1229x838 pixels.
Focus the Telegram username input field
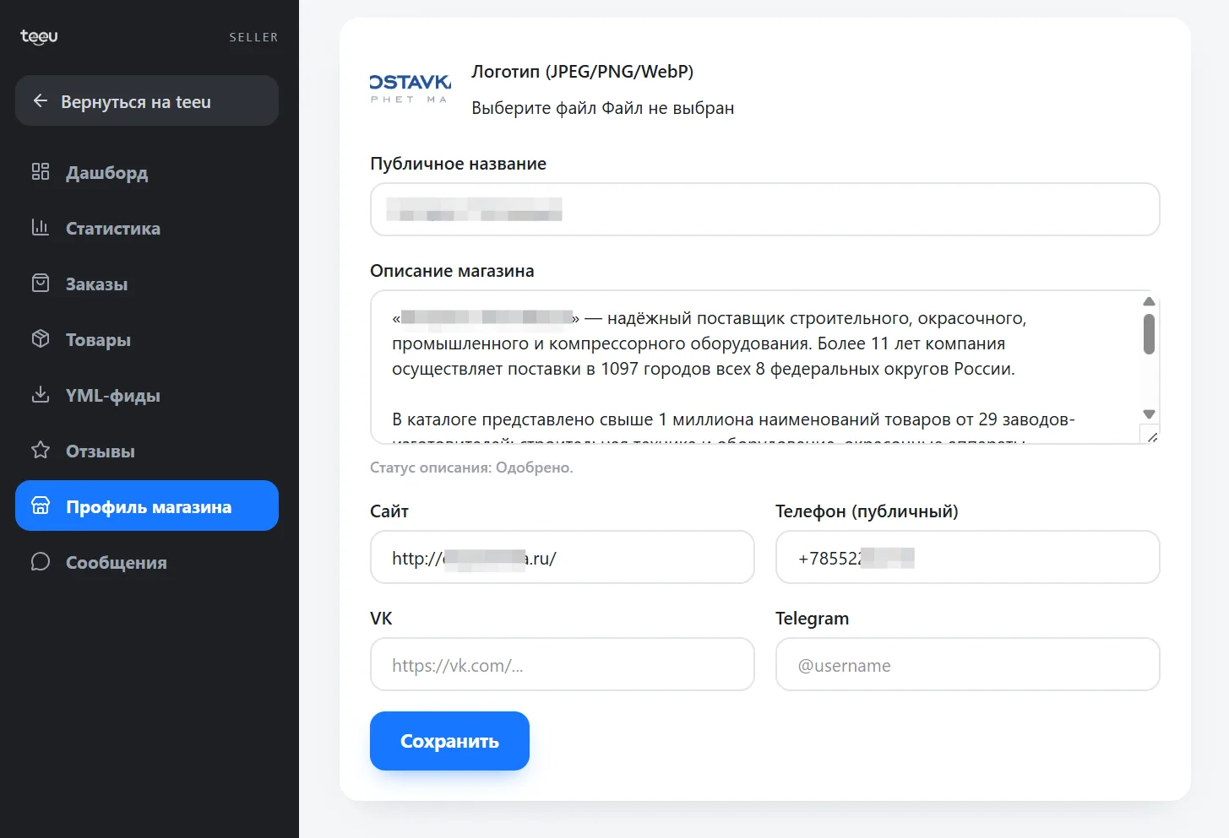click(968, 664)
